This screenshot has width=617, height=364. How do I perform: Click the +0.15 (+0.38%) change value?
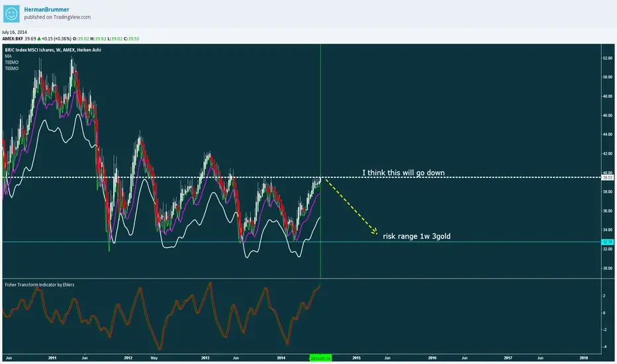(x=57, y=38)
